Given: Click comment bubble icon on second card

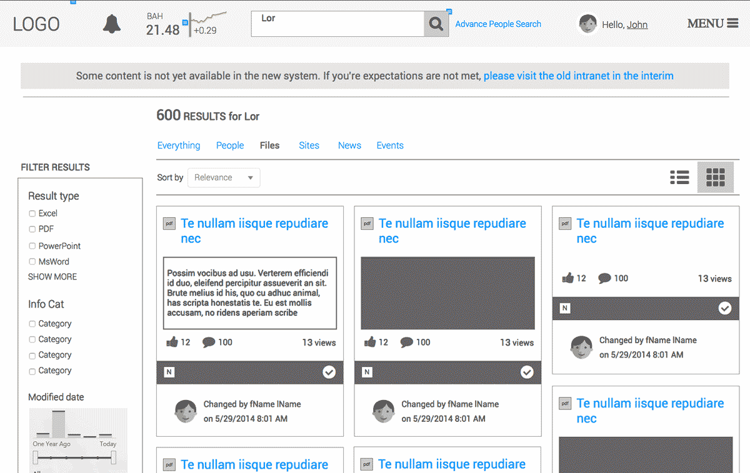Looking at the screenshot, I should (x=407, y=342).
